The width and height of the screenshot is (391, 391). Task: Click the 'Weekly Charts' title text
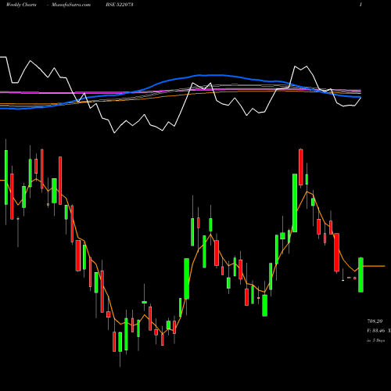[x=21, y=5]
